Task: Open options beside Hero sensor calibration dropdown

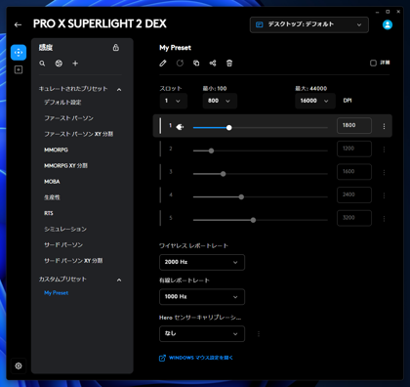Action: click(259, 334)
